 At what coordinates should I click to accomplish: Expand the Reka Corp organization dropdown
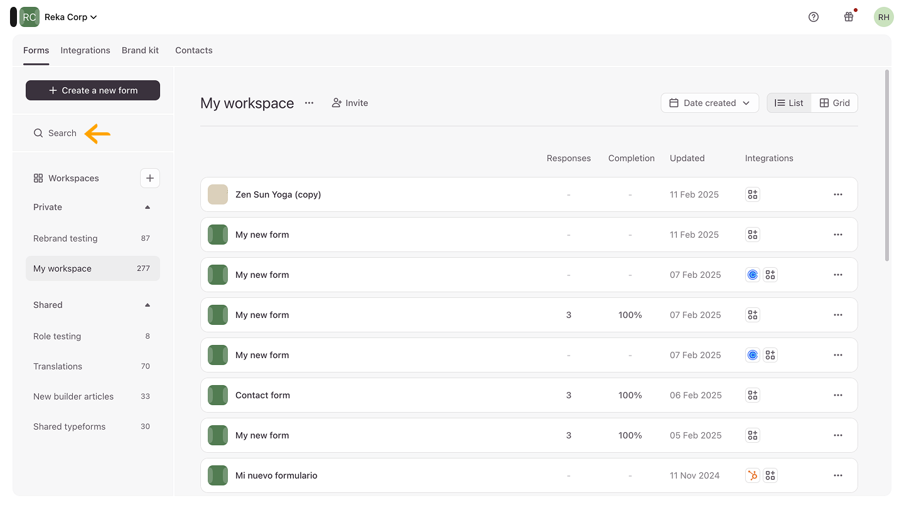(x=70, y=17)
